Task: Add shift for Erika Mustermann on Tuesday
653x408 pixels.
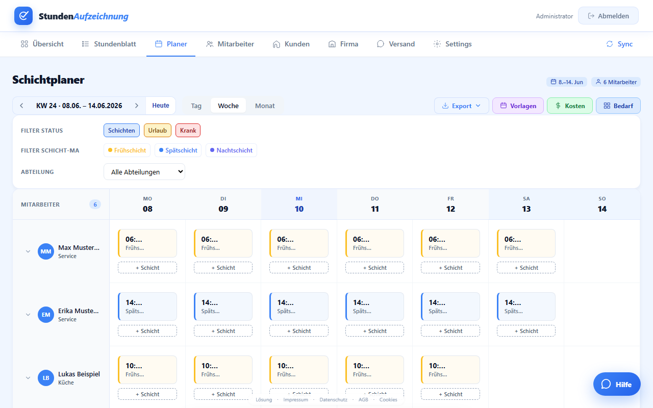Action: click(223, 331)
